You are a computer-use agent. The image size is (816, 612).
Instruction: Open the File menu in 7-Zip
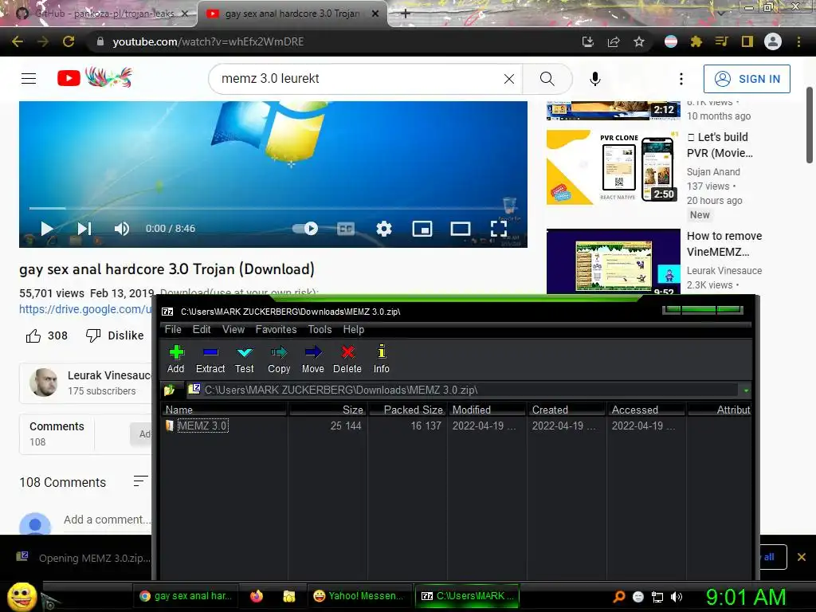click(173, 329)
